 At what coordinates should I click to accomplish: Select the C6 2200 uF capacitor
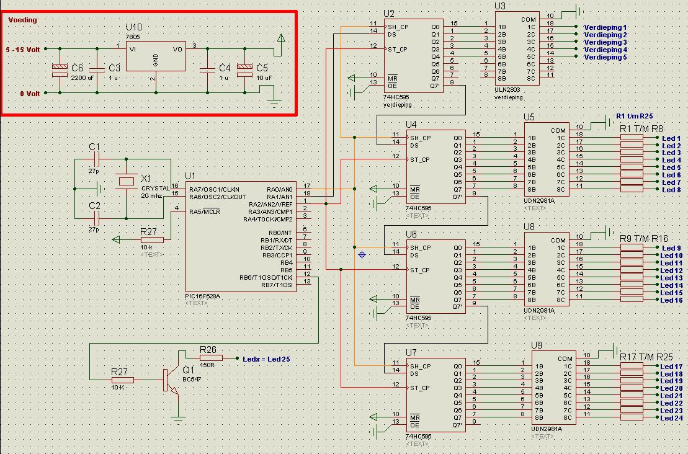coord(60,71)
